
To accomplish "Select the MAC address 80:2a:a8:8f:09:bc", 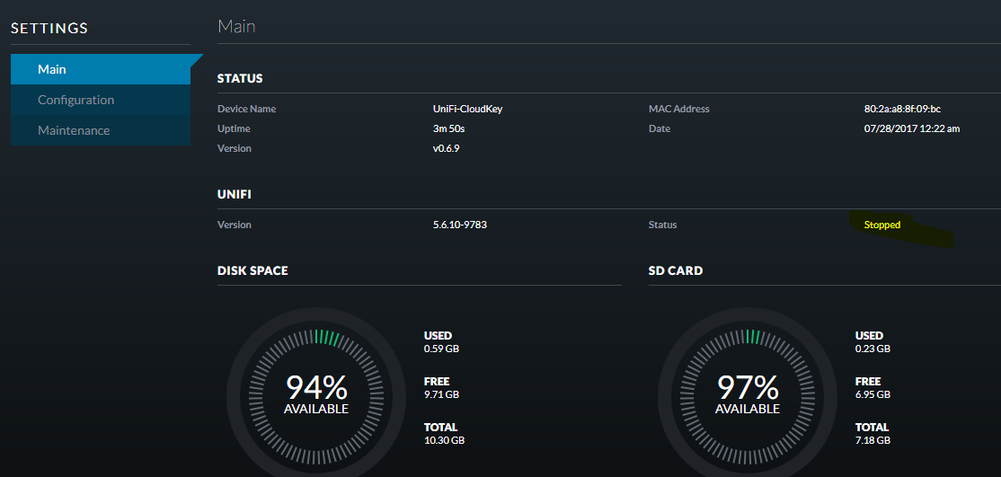I will click(902, 109).
